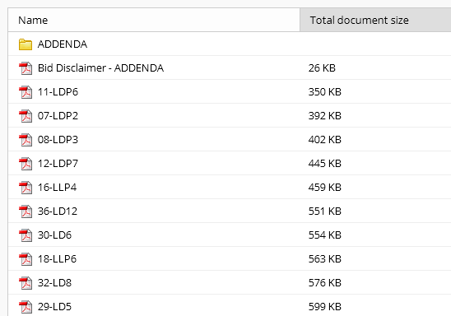Open the 32-LD8 file name
This screenshot has width=451, height=316.
pyautogui.click(x=54, y=283)
